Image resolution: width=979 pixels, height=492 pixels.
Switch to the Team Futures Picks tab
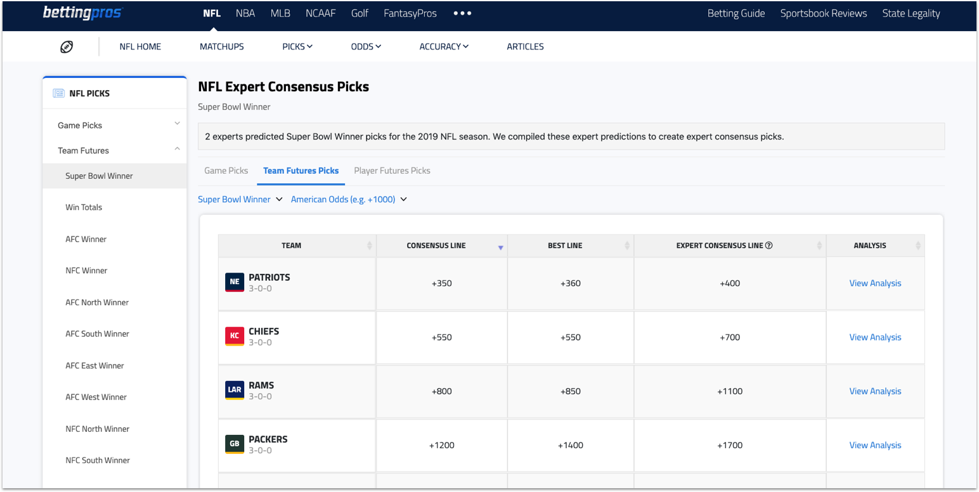(301, 171)
